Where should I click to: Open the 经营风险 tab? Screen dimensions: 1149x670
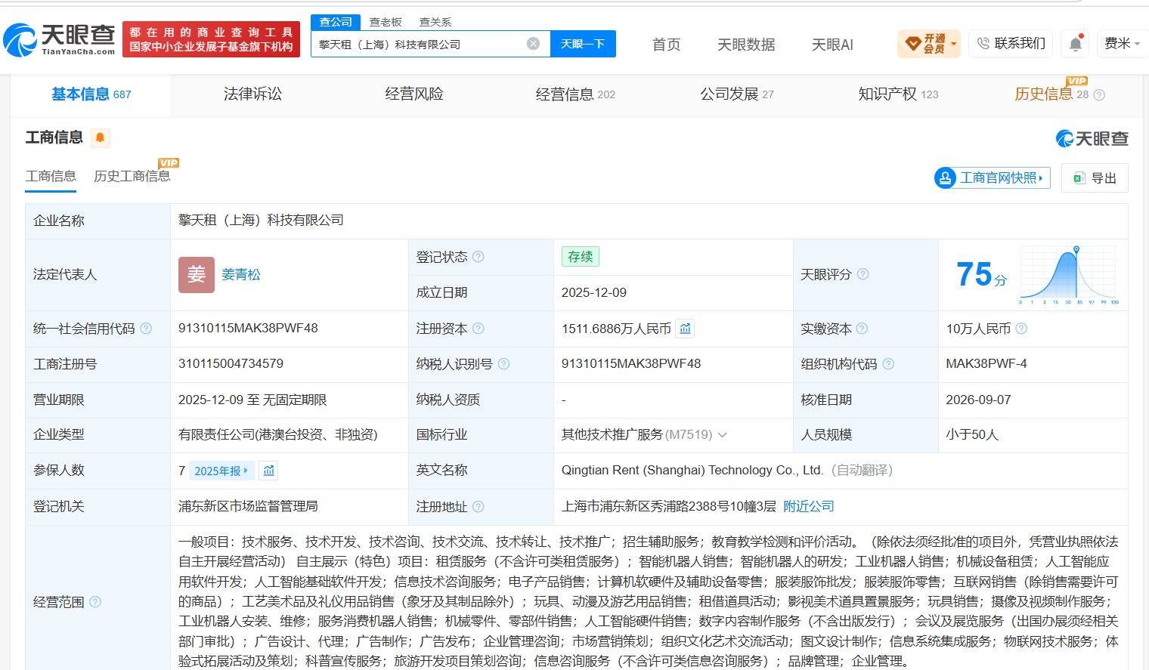point(414,94)
